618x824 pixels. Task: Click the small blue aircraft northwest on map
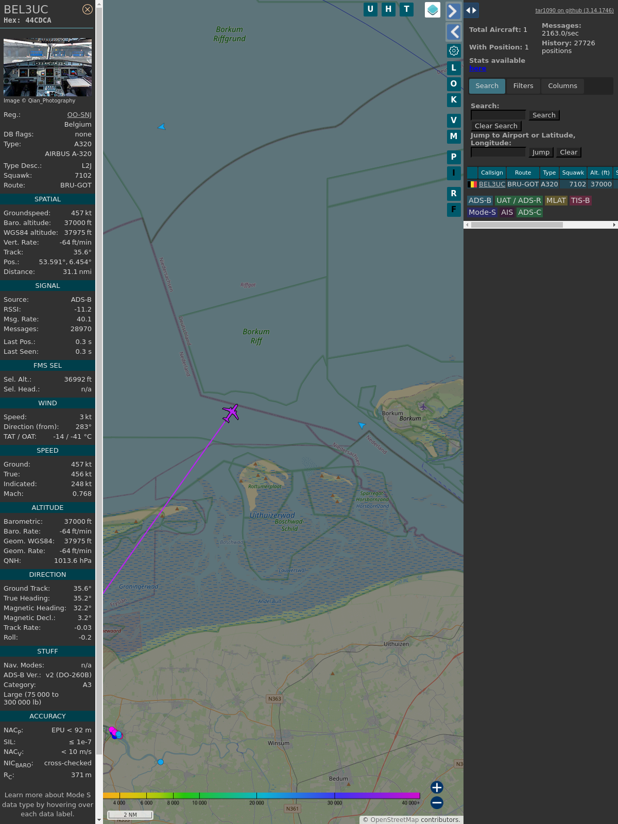(x=162, y=127)
